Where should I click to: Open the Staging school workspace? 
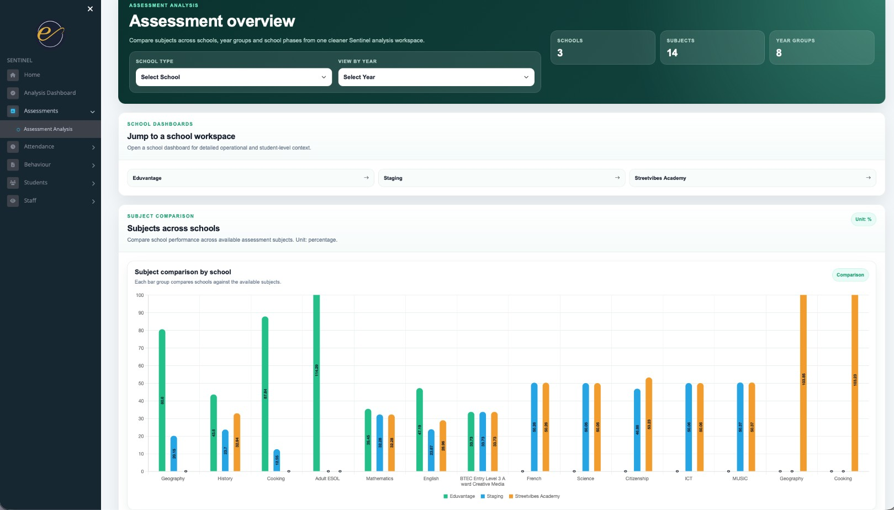point(501,178)
